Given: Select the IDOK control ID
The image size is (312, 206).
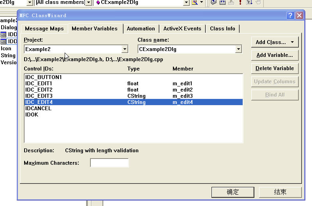Looking at the screenshot, I should coord(133,115).
